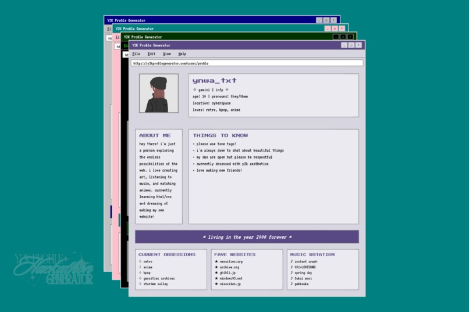
Task: Minimize the teal window with pink buttons
Action: pos(328,28)
